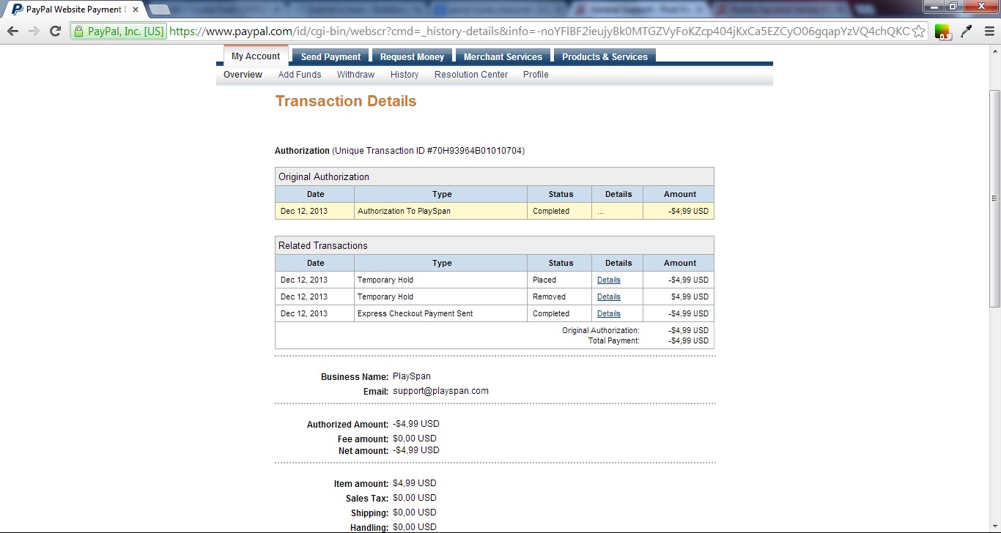Reload the PayPal page

[55, 31]
